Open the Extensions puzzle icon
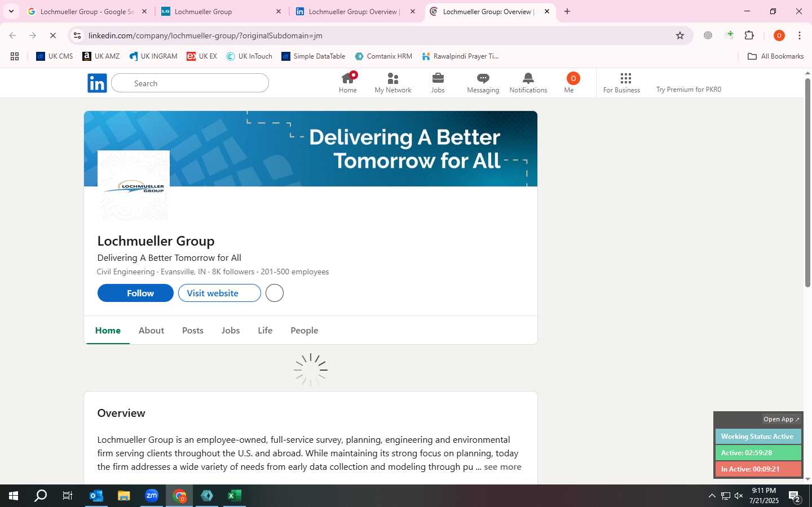This screenshot has height=507, width=812. pos(749,35)
